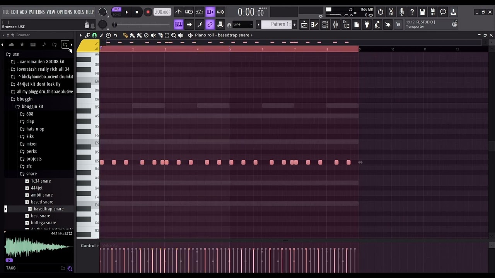Open the undo history icon in top toolbar
The image size is (495, 278).
pos(381,12)
